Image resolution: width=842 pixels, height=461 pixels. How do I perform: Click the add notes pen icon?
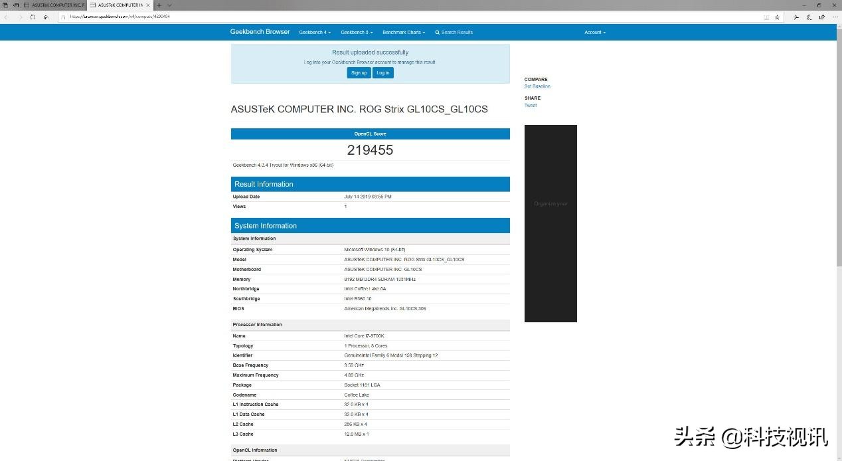tap(808, 17)
